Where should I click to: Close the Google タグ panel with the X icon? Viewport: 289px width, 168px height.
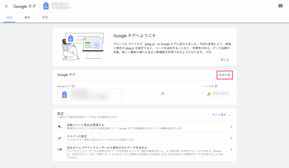coord(6,6)
